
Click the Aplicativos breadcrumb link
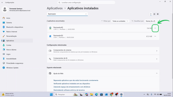tap(55, 8)
